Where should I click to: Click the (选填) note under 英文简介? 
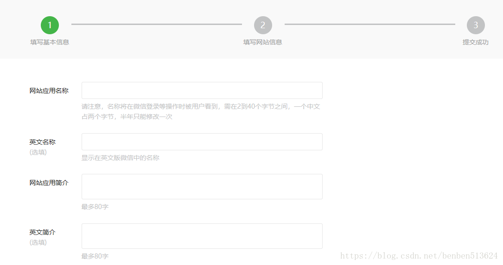pyautogui.click(x=38, y=242)
